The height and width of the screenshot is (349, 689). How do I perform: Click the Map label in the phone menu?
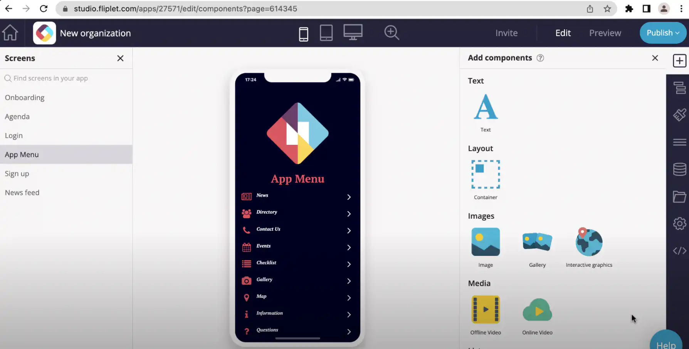coord(261,296)
